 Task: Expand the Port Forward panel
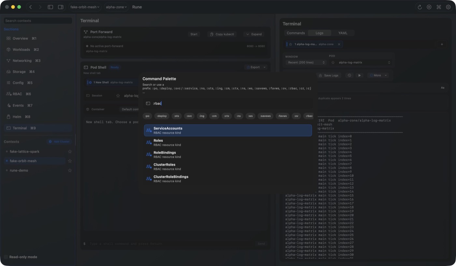254,34
